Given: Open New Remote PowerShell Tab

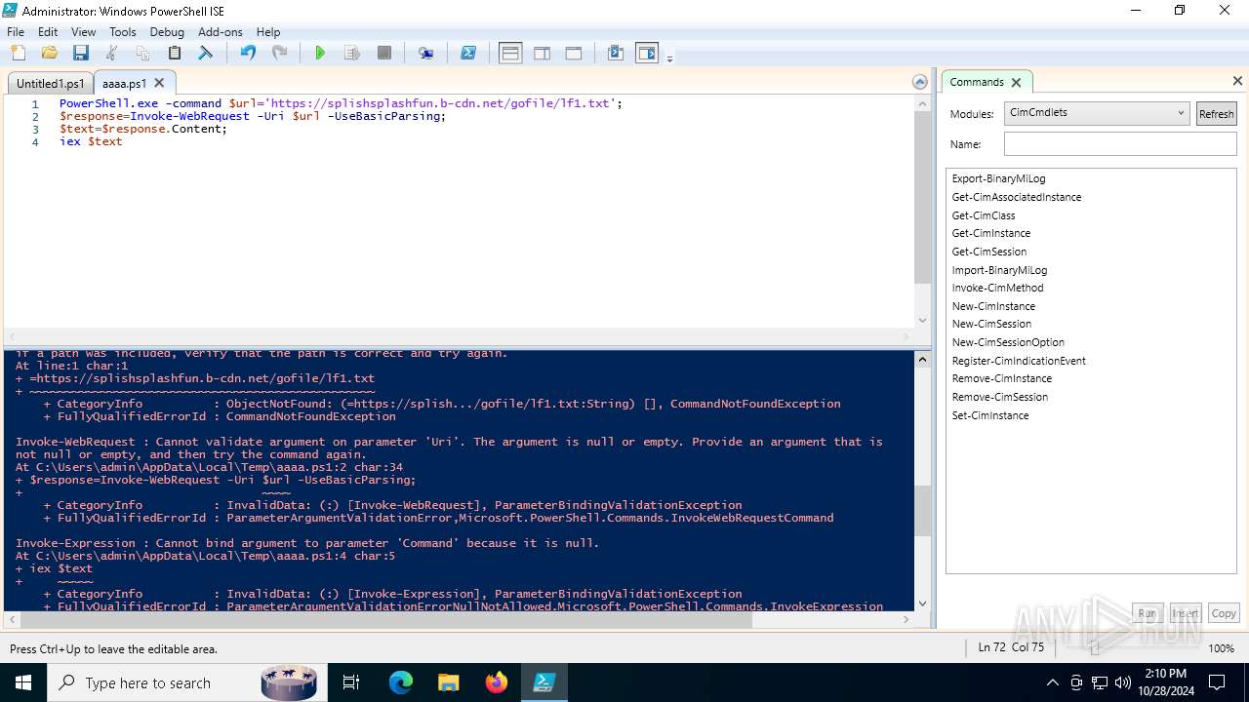Looking at the screenshot, I should click(x=425, y=53).
